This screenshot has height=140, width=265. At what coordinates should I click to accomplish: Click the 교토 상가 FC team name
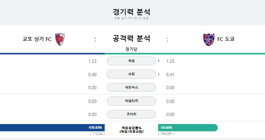pos(37,39)
